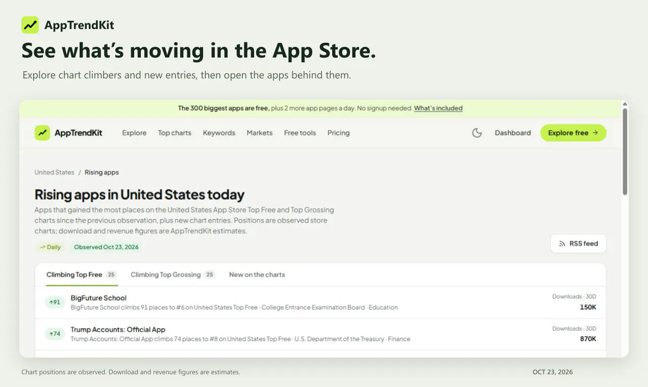
Task: Click the RSS feed button
Action: click(578, 243)
